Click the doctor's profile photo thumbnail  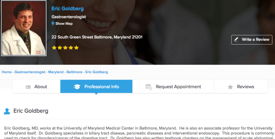click(24, 28)
